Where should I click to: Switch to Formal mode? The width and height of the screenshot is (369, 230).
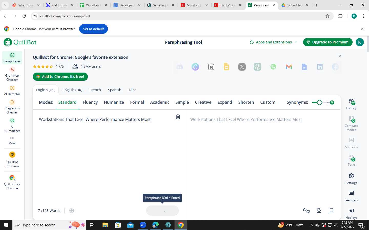[x=137, y=102]
